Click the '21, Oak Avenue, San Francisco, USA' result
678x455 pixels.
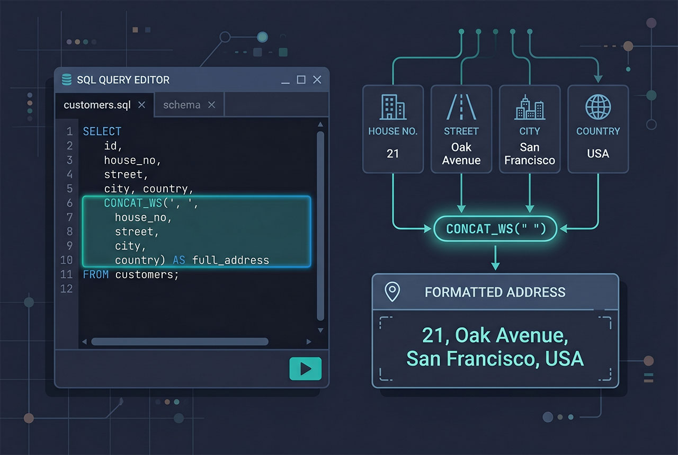click(495, 347)
